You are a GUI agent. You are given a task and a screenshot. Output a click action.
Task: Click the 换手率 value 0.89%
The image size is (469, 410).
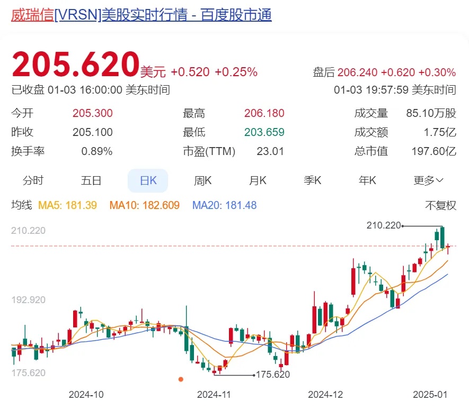[x=97, y=151]
